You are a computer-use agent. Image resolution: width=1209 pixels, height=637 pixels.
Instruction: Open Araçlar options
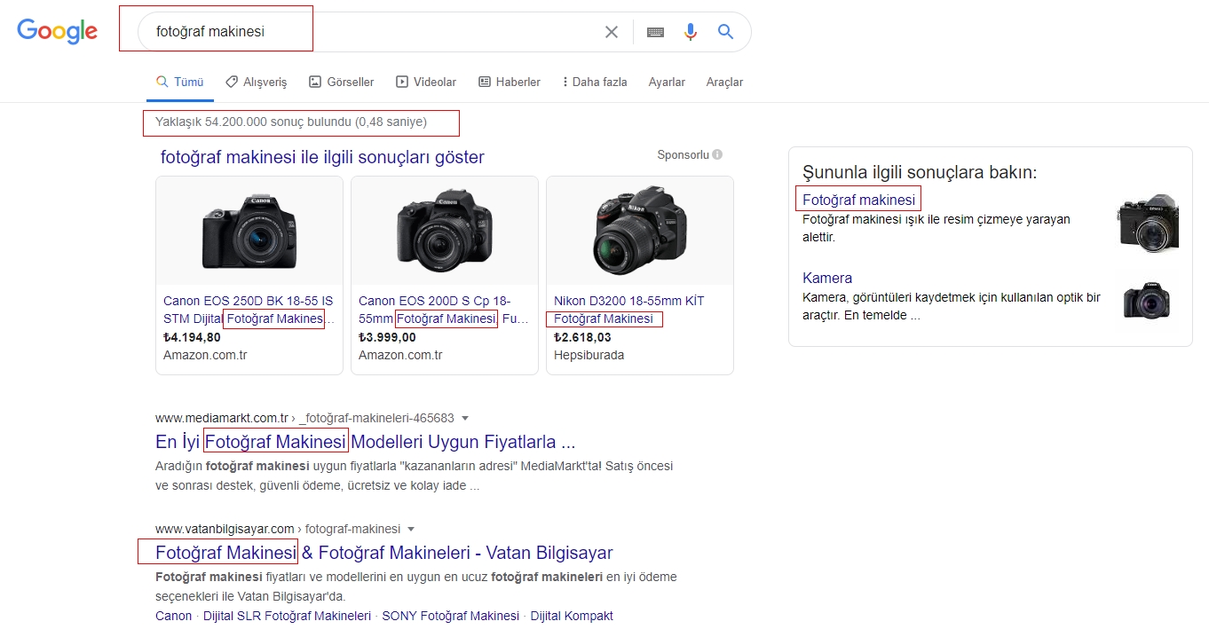[724, 82]
